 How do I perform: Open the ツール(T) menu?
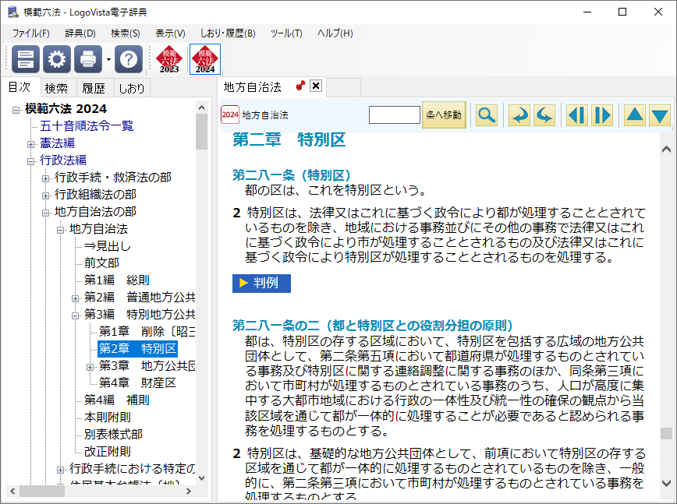[x=286, y=33]
